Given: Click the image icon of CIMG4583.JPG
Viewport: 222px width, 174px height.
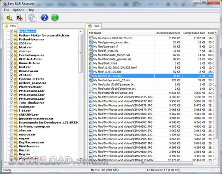Looking at the screenshot, I should click(90, 126).
